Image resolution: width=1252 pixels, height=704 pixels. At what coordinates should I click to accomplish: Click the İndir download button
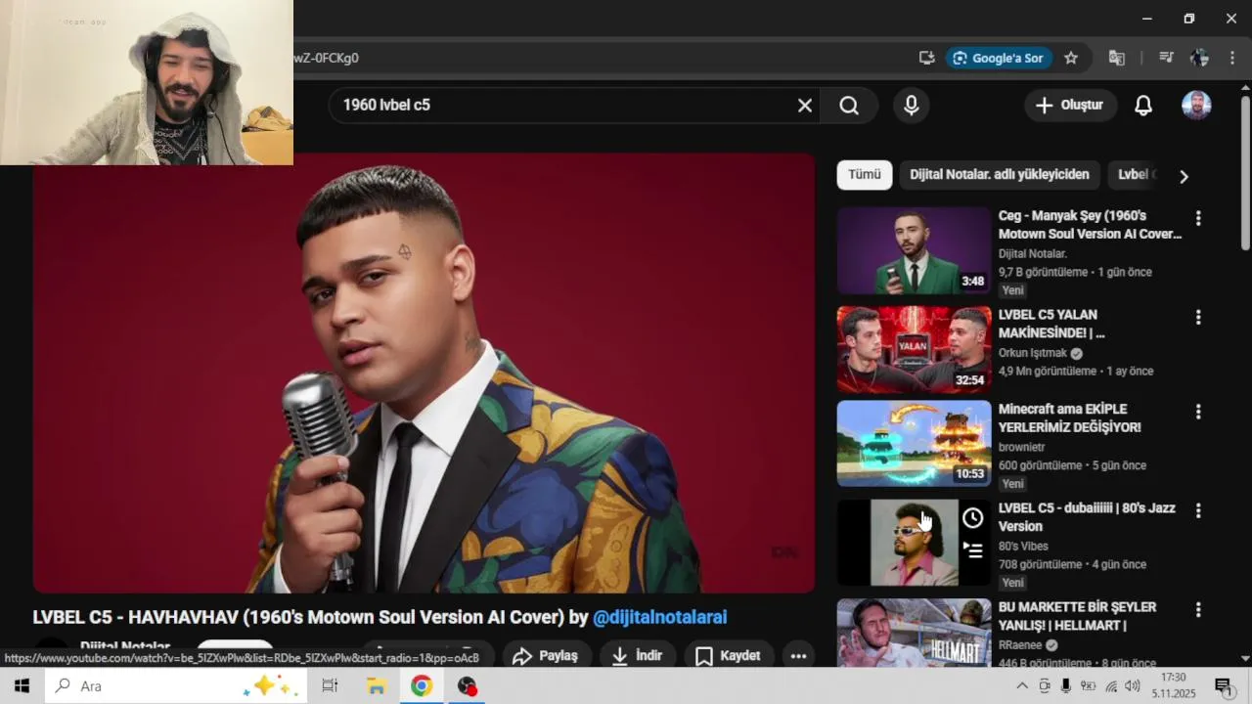point(637,656)
